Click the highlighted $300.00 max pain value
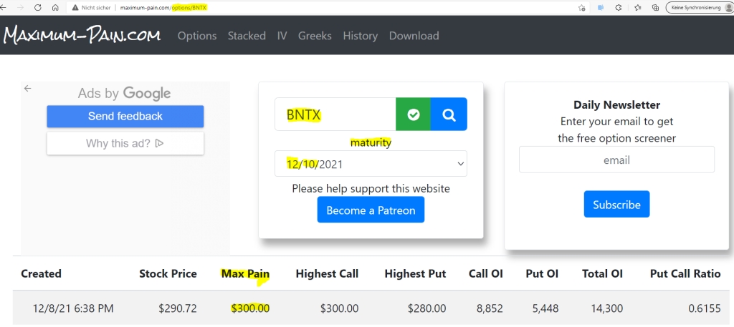The width and height of the screenshot is (734, 327). pos(250,309)
